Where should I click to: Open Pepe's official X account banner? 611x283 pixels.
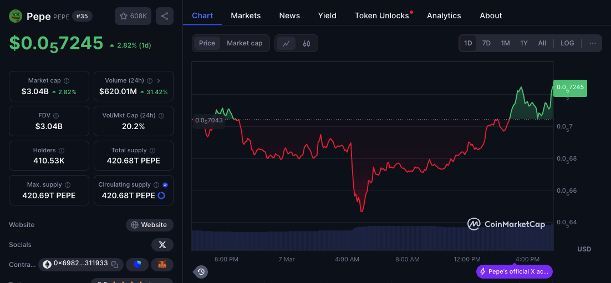(x=515, y=272)
